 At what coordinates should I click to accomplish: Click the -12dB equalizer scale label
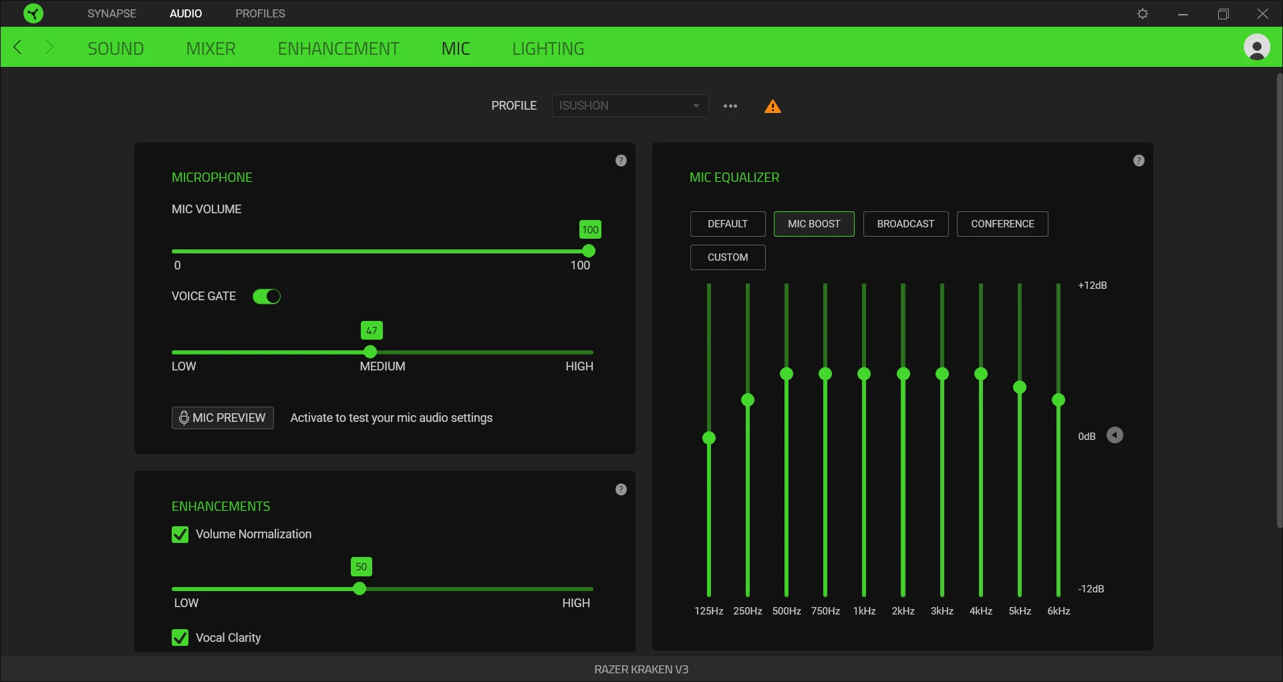pos(1091,589)
